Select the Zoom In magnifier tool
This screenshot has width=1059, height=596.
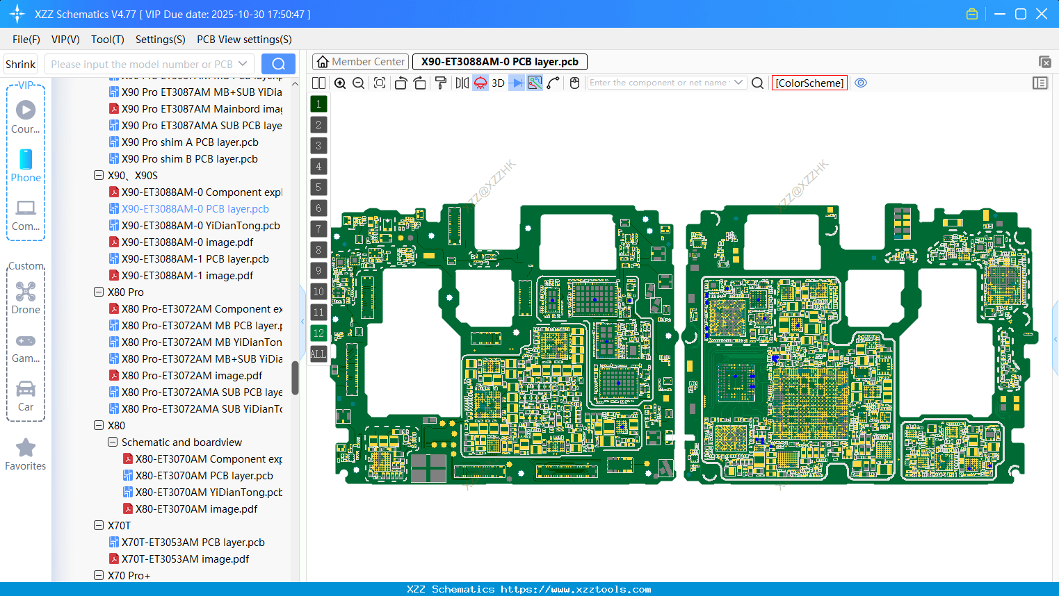340,83
